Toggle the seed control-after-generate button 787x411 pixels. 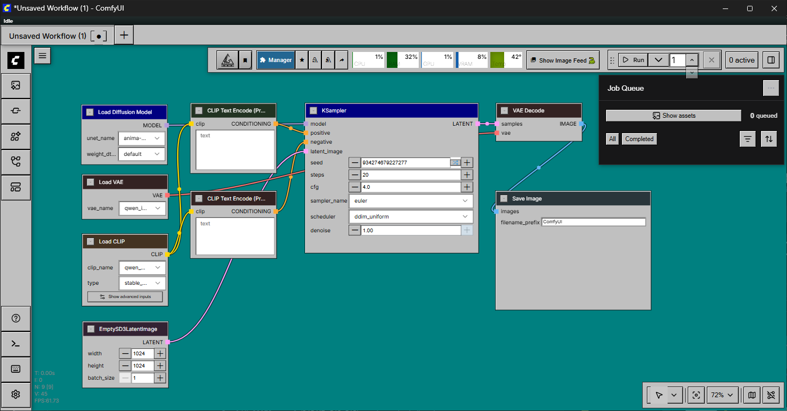455,163
